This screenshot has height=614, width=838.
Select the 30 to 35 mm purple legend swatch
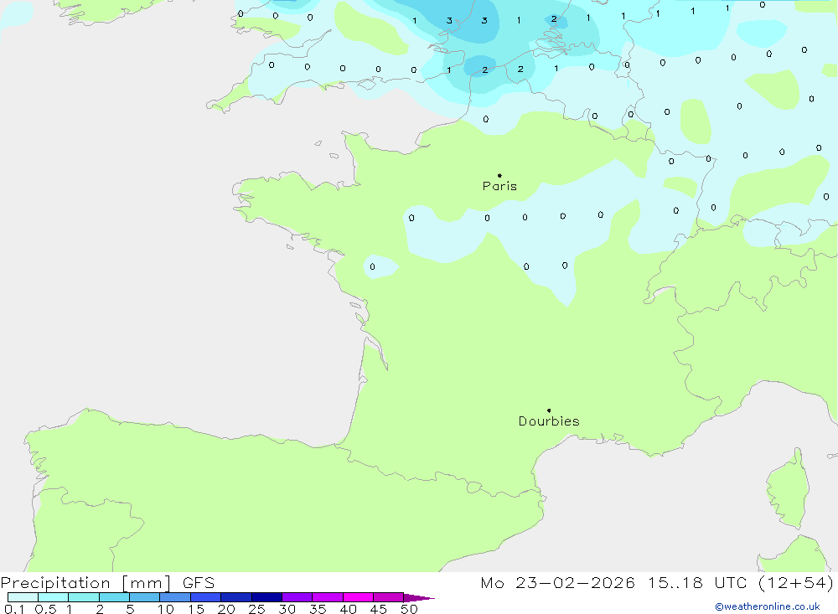(297, 597)
